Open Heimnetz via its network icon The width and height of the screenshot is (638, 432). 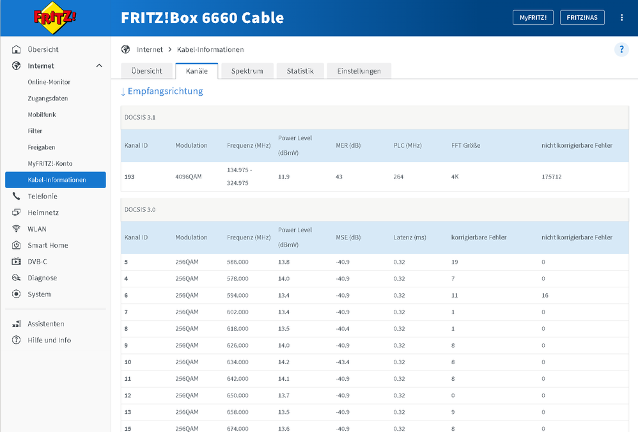point(17,212)
